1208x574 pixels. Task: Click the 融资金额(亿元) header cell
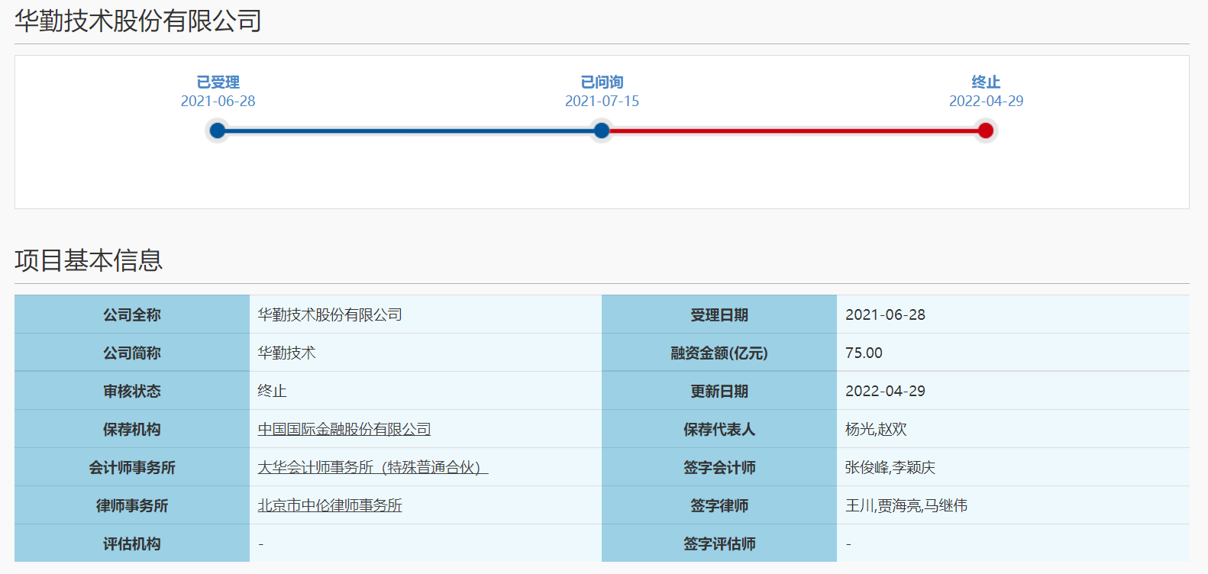point(719,353)
